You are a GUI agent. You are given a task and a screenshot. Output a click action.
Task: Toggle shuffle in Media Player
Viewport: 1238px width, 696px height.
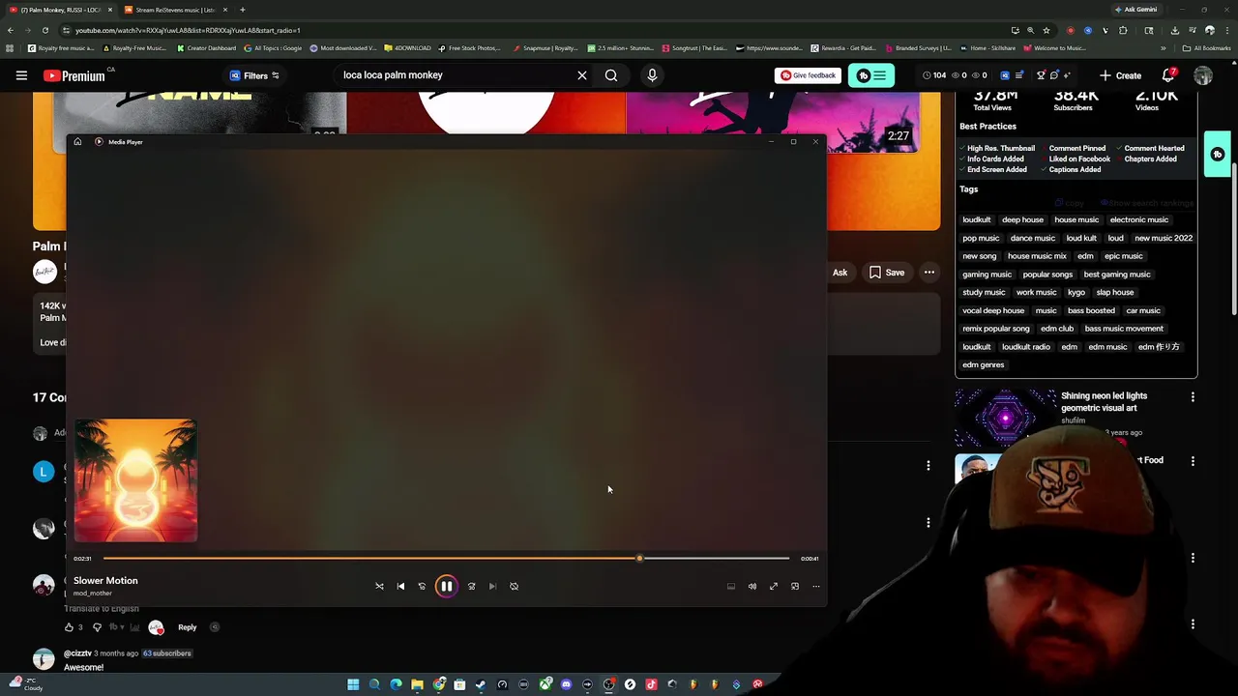coord(379,586)
